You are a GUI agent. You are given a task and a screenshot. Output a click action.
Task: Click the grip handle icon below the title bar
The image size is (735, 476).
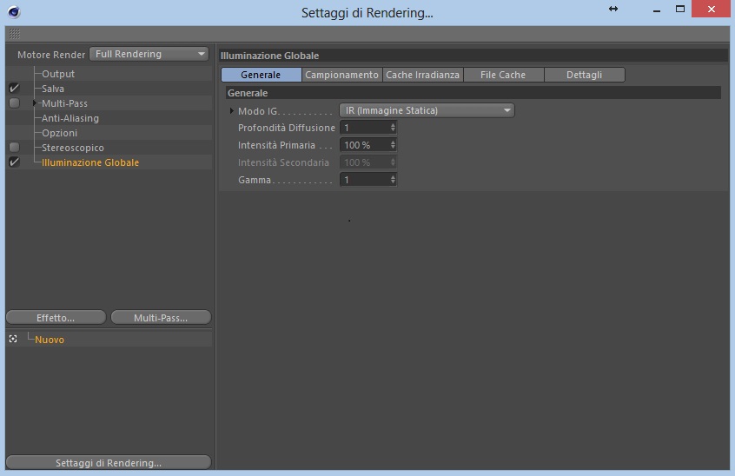tap(15, 34)
